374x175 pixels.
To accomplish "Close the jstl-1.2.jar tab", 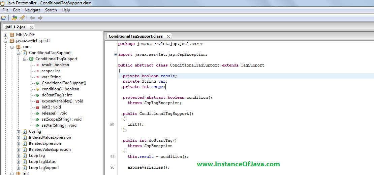I will (x=31, y=27).
